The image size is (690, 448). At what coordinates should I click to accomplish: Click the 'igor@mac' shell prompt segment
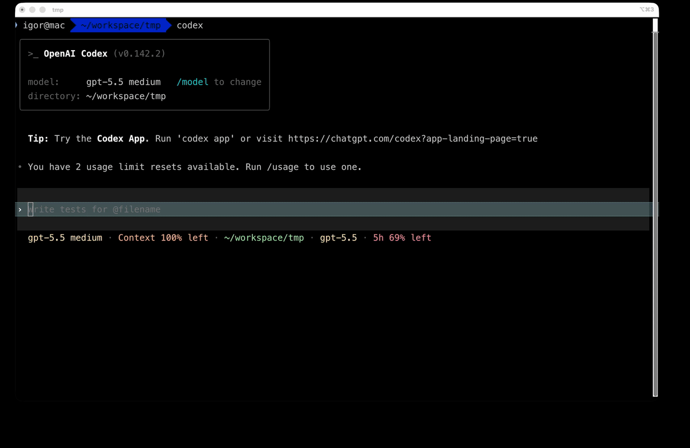44,25
